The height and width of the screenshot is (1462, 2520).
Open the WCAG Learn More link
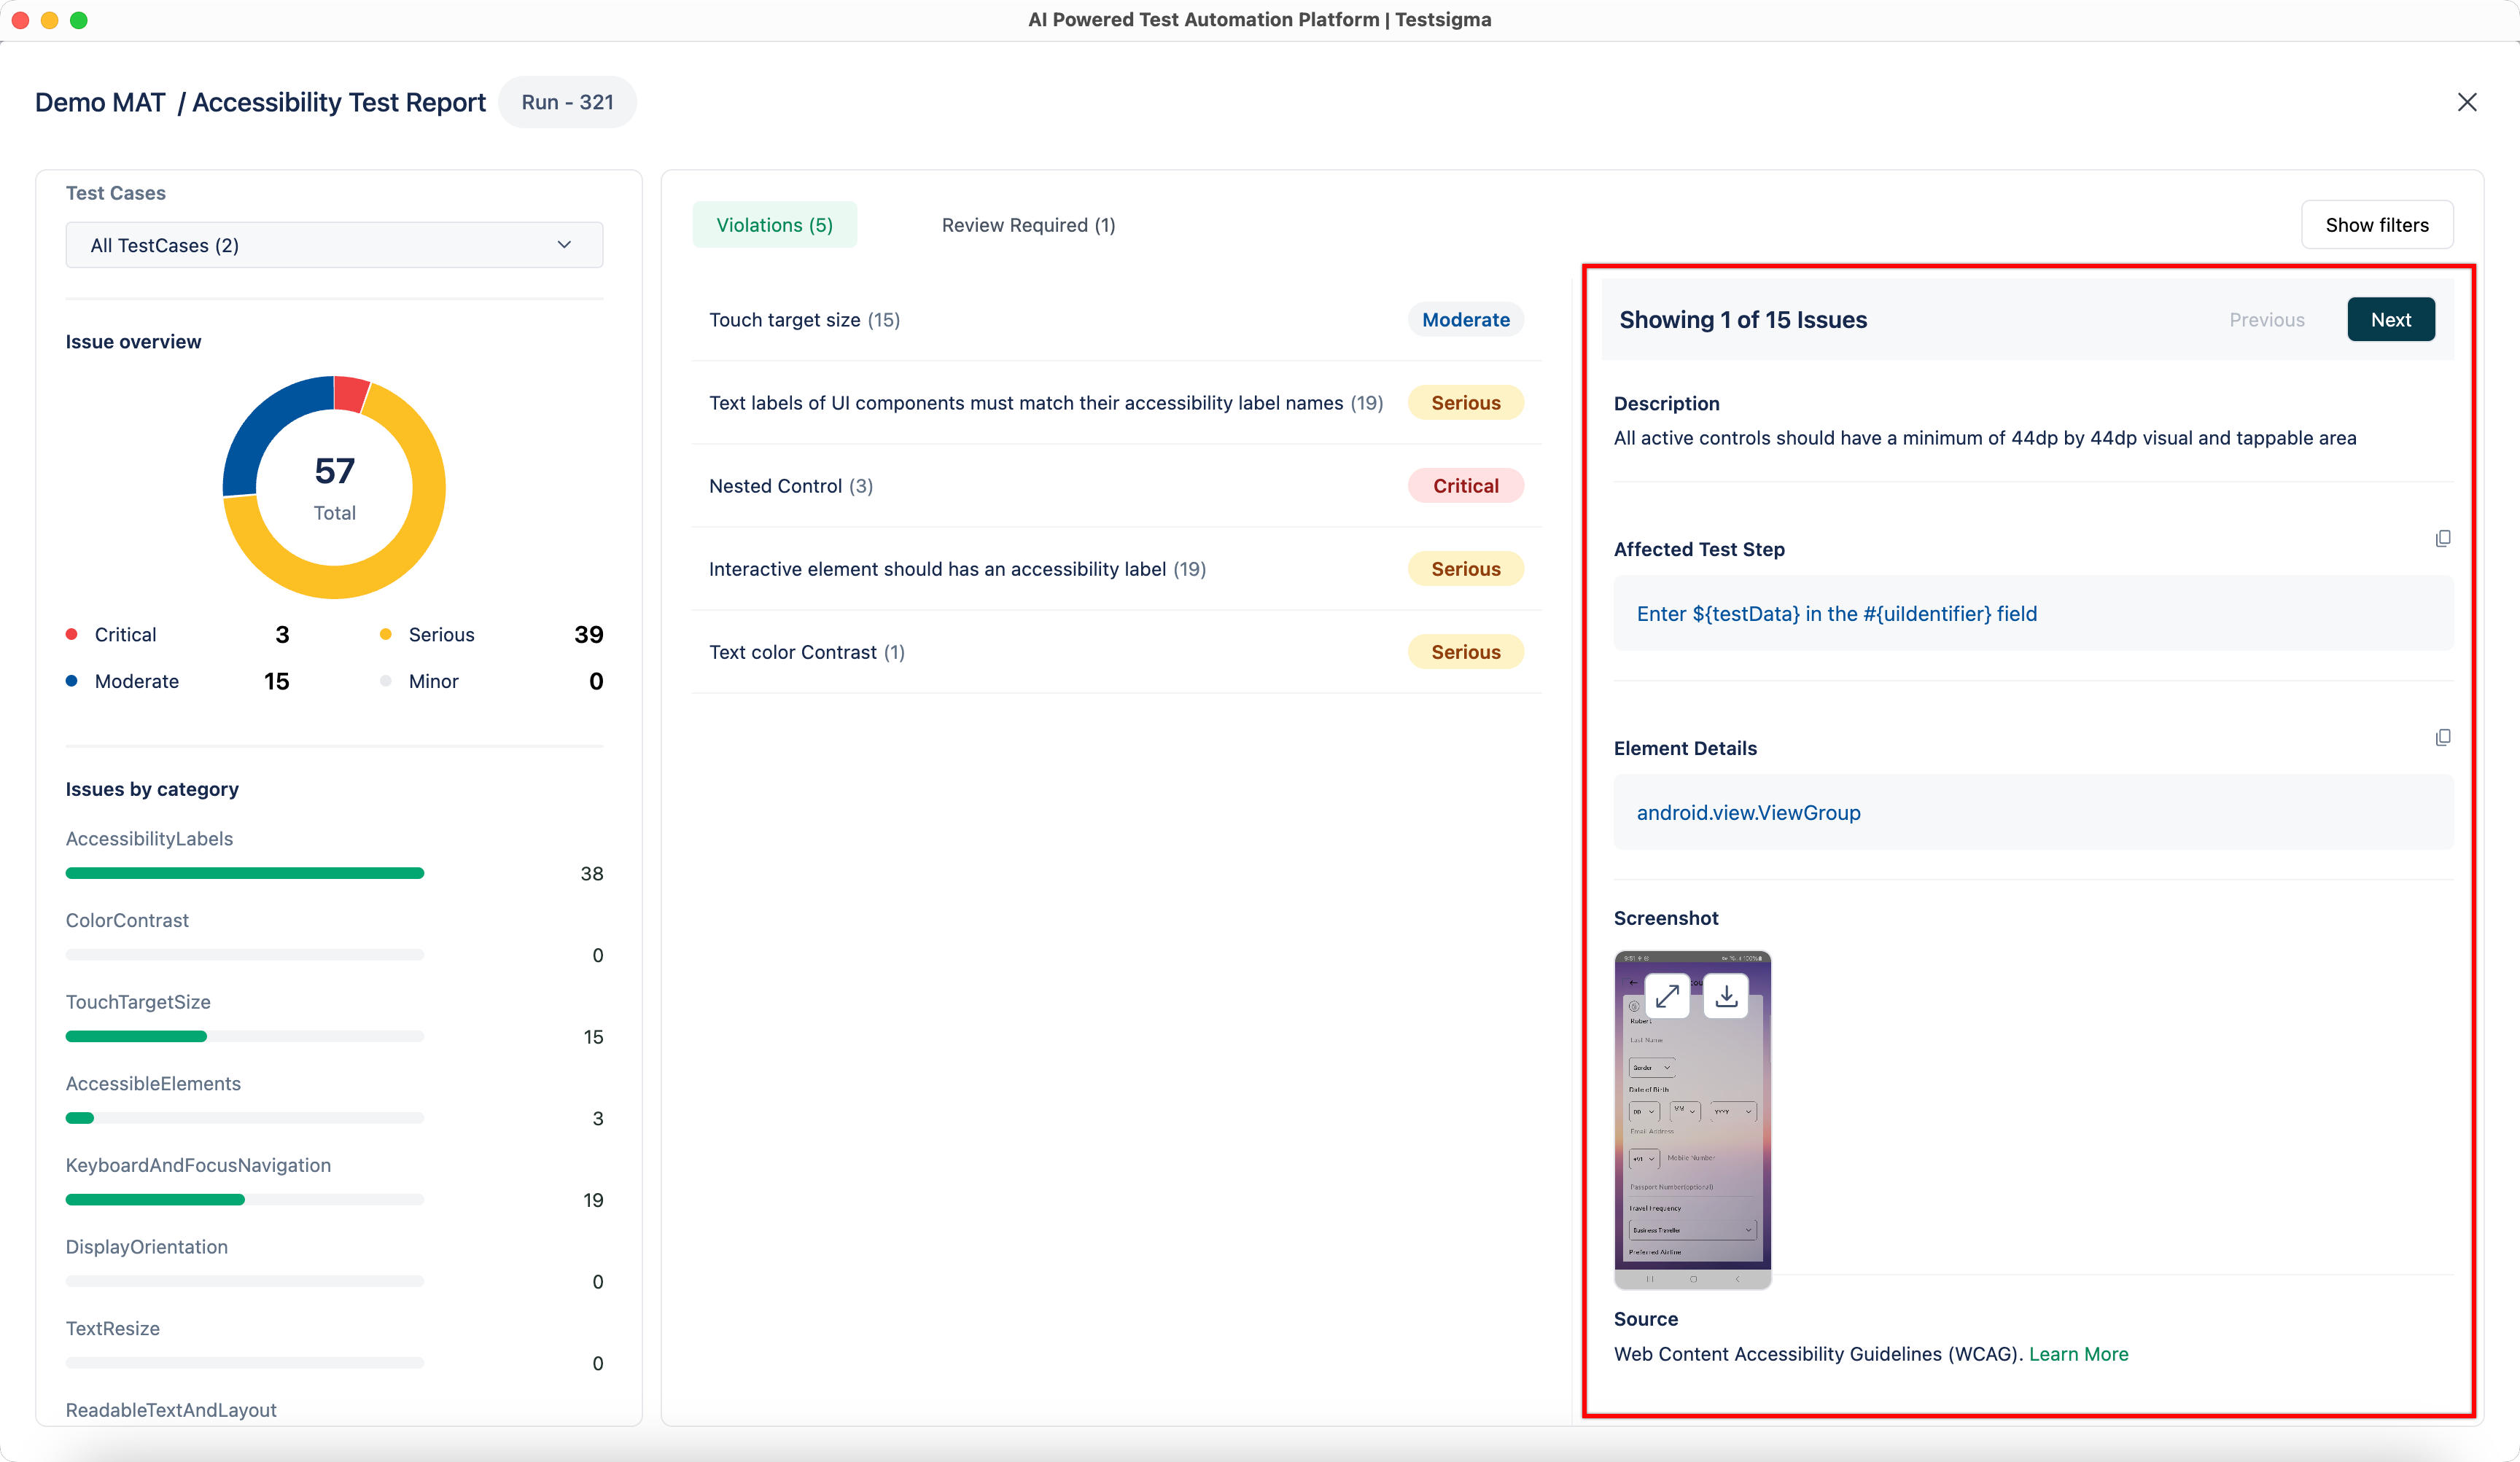pos(2078,1354)
